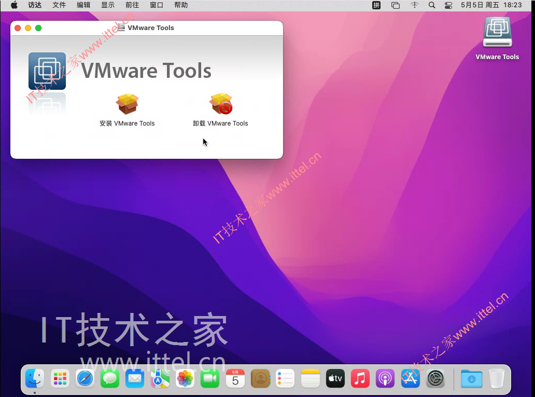Open App Store from the Dock
This screenshot has height=397, width=535.
pyautogui.click(x=410, y=378)
